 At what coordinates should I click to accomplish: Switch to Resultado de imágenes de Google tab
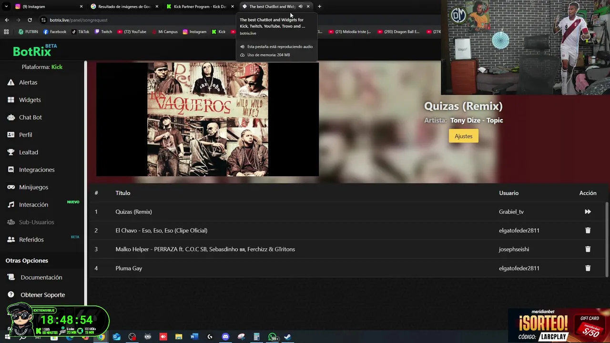click(124, 7)
